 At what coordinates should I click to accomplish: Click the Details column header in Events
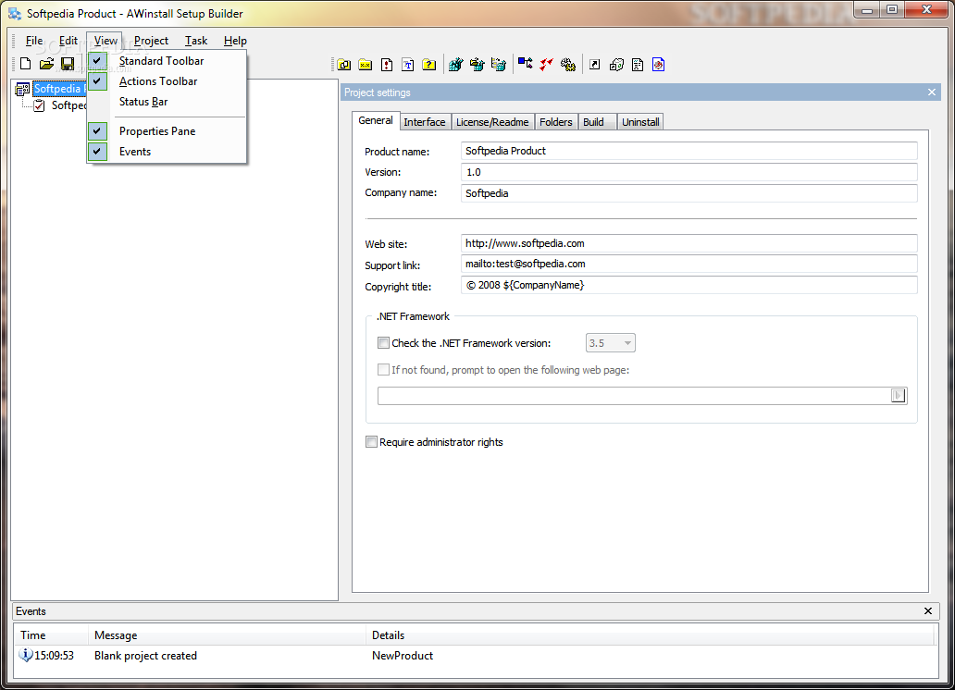(650, 635)
